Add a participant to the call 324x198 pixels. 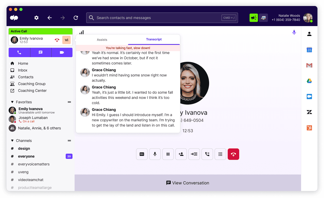181,154
